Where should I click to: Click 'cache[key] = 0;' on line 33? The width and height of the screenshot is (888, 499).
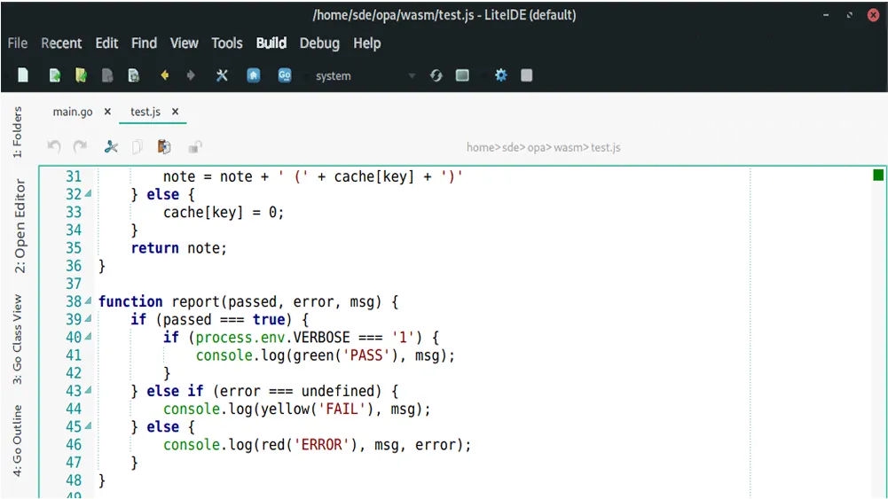point(224,212)
